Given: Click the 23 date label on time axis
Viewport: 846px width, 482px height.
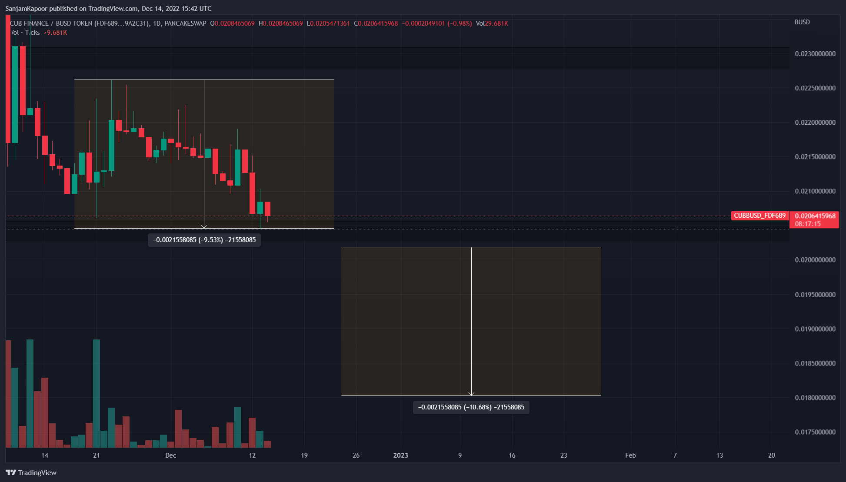Looking at the screenshot, I should pos(564,455).
